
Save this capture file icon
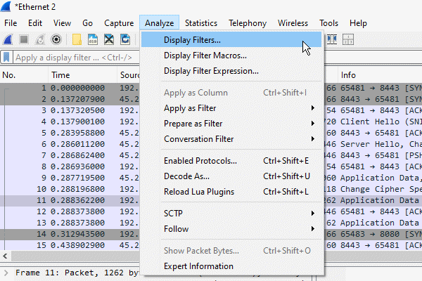click(x=93, y=40)
